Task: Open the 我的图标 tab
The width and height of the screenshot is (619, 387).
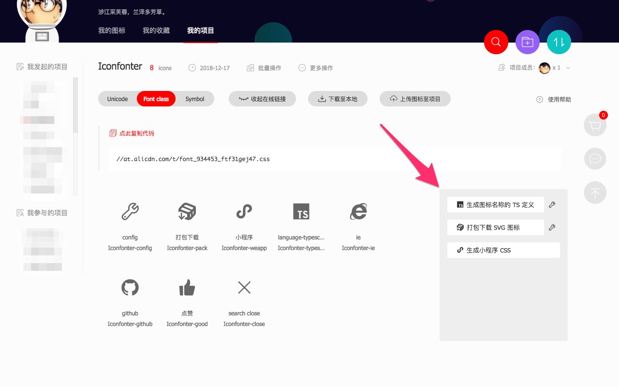Action: coord(112,30)
